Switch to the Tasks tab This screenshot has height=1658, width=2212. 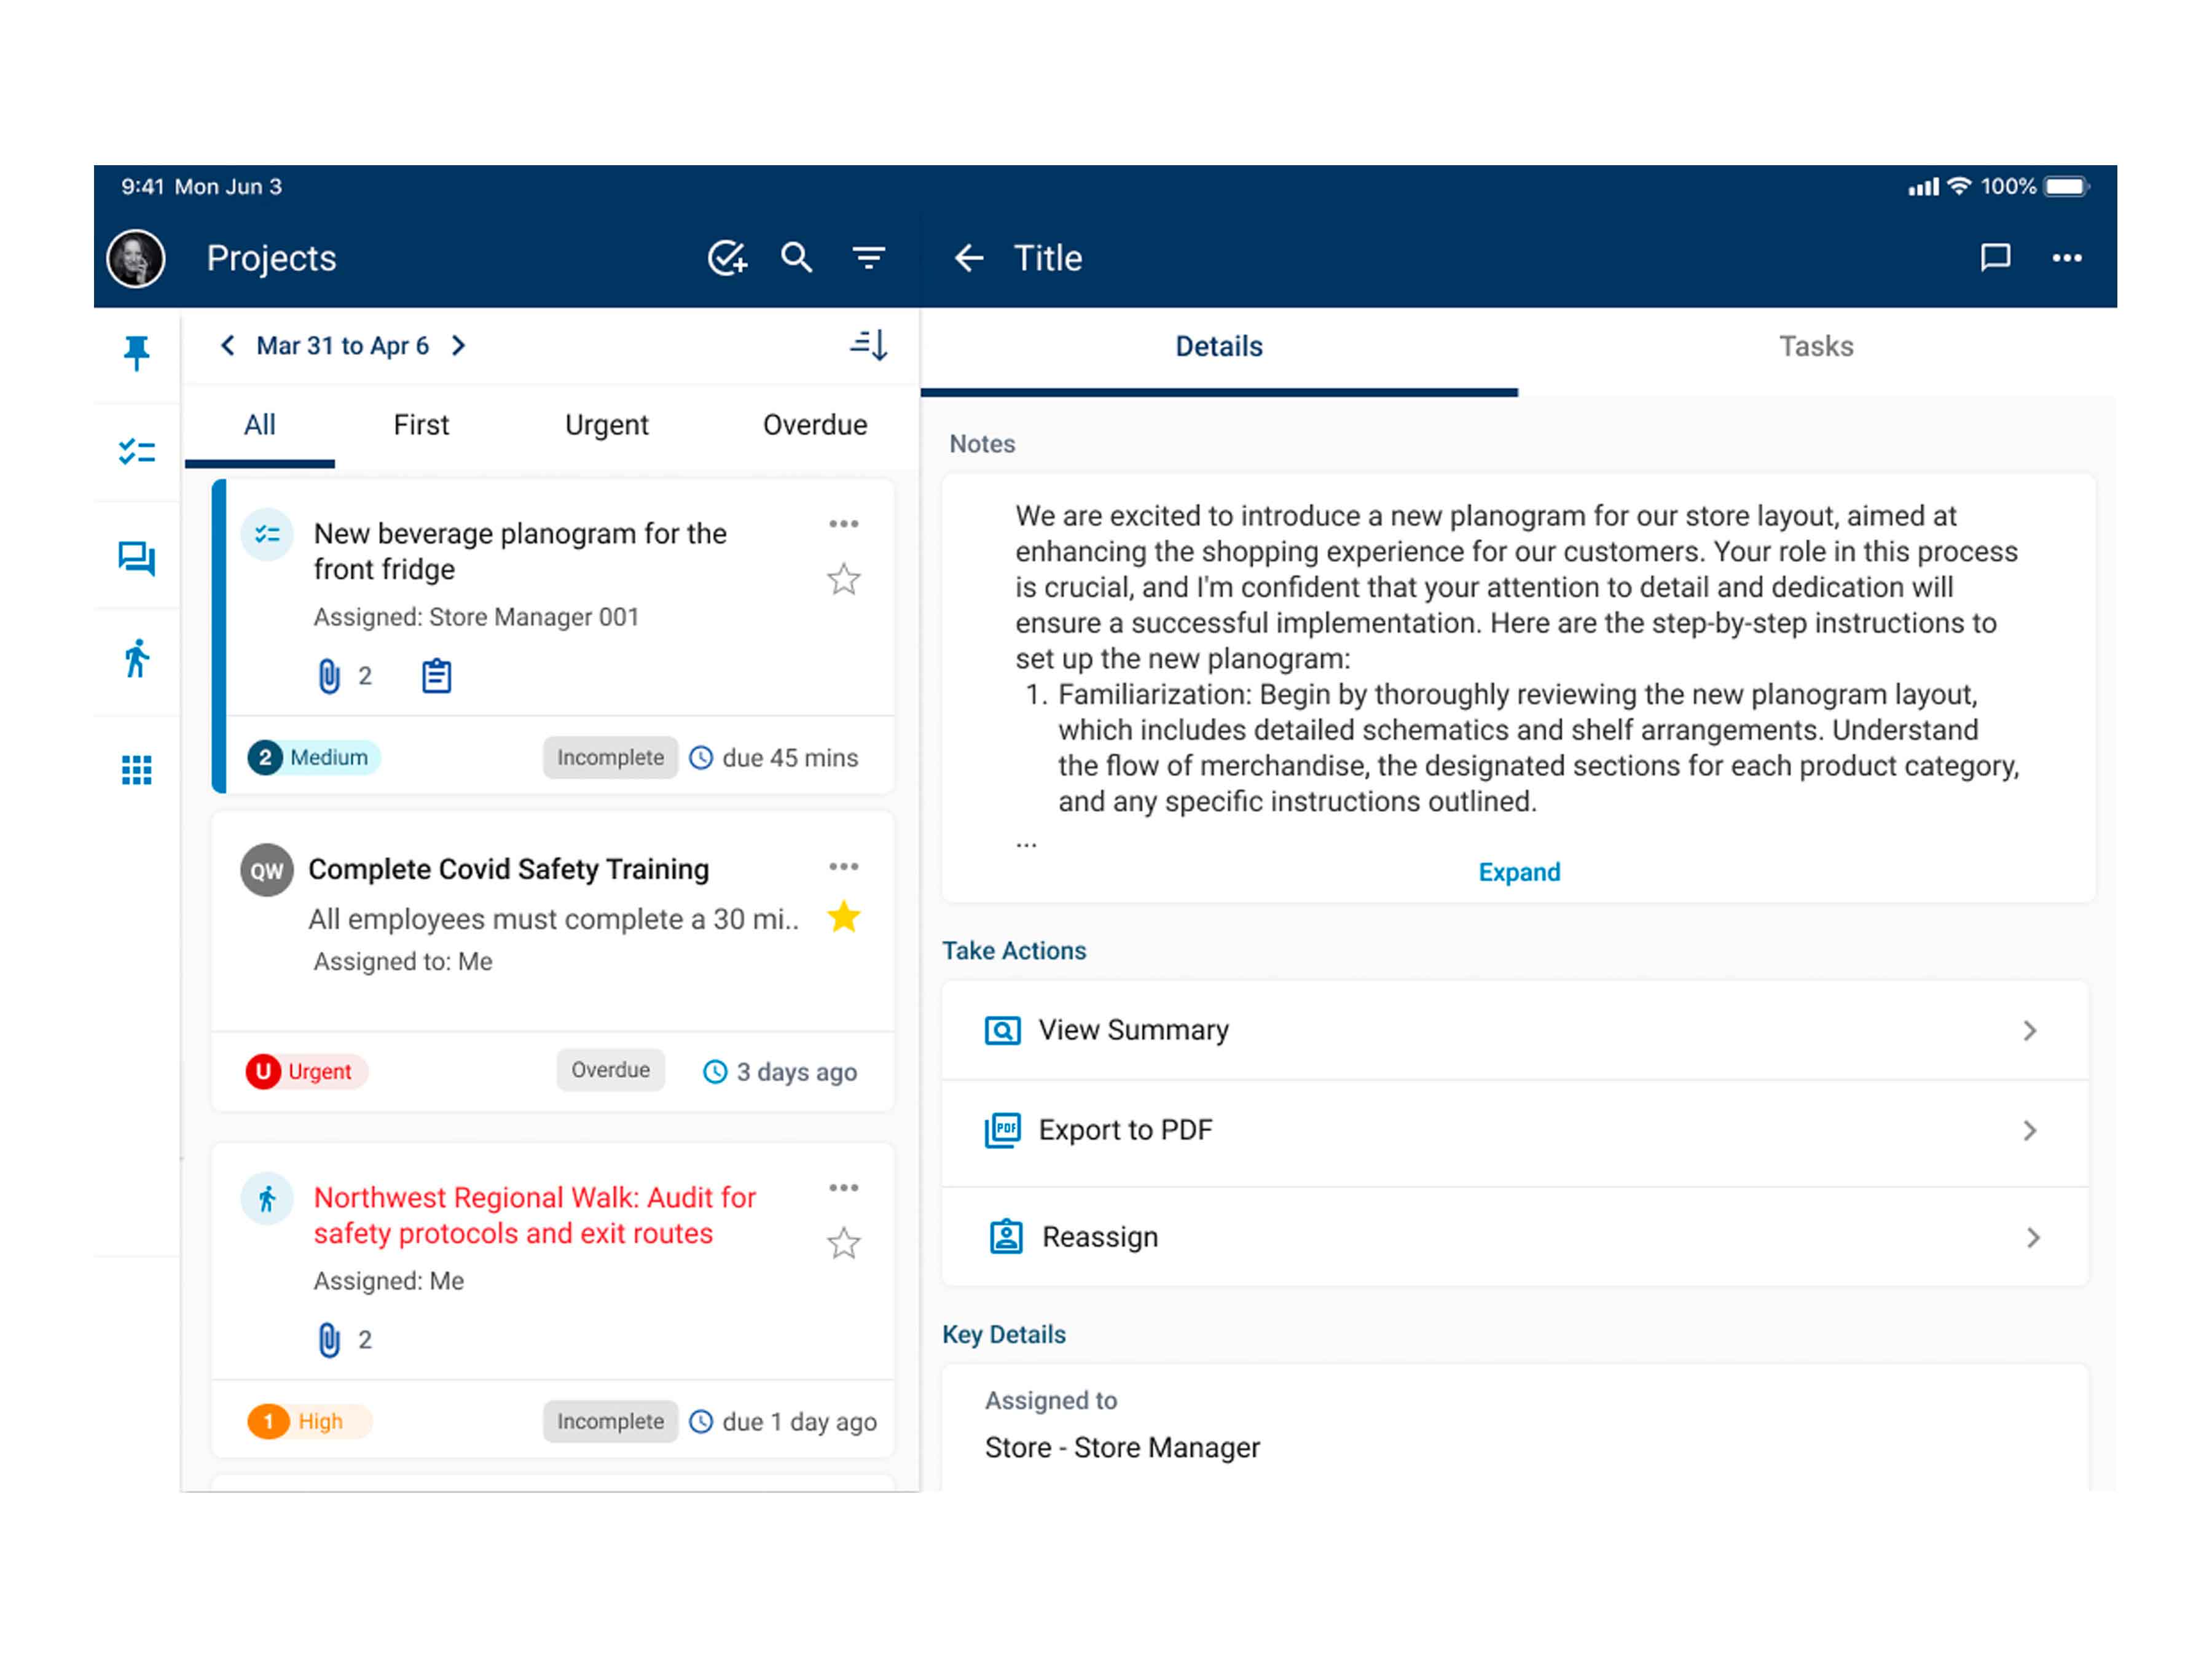[1815, 347]
